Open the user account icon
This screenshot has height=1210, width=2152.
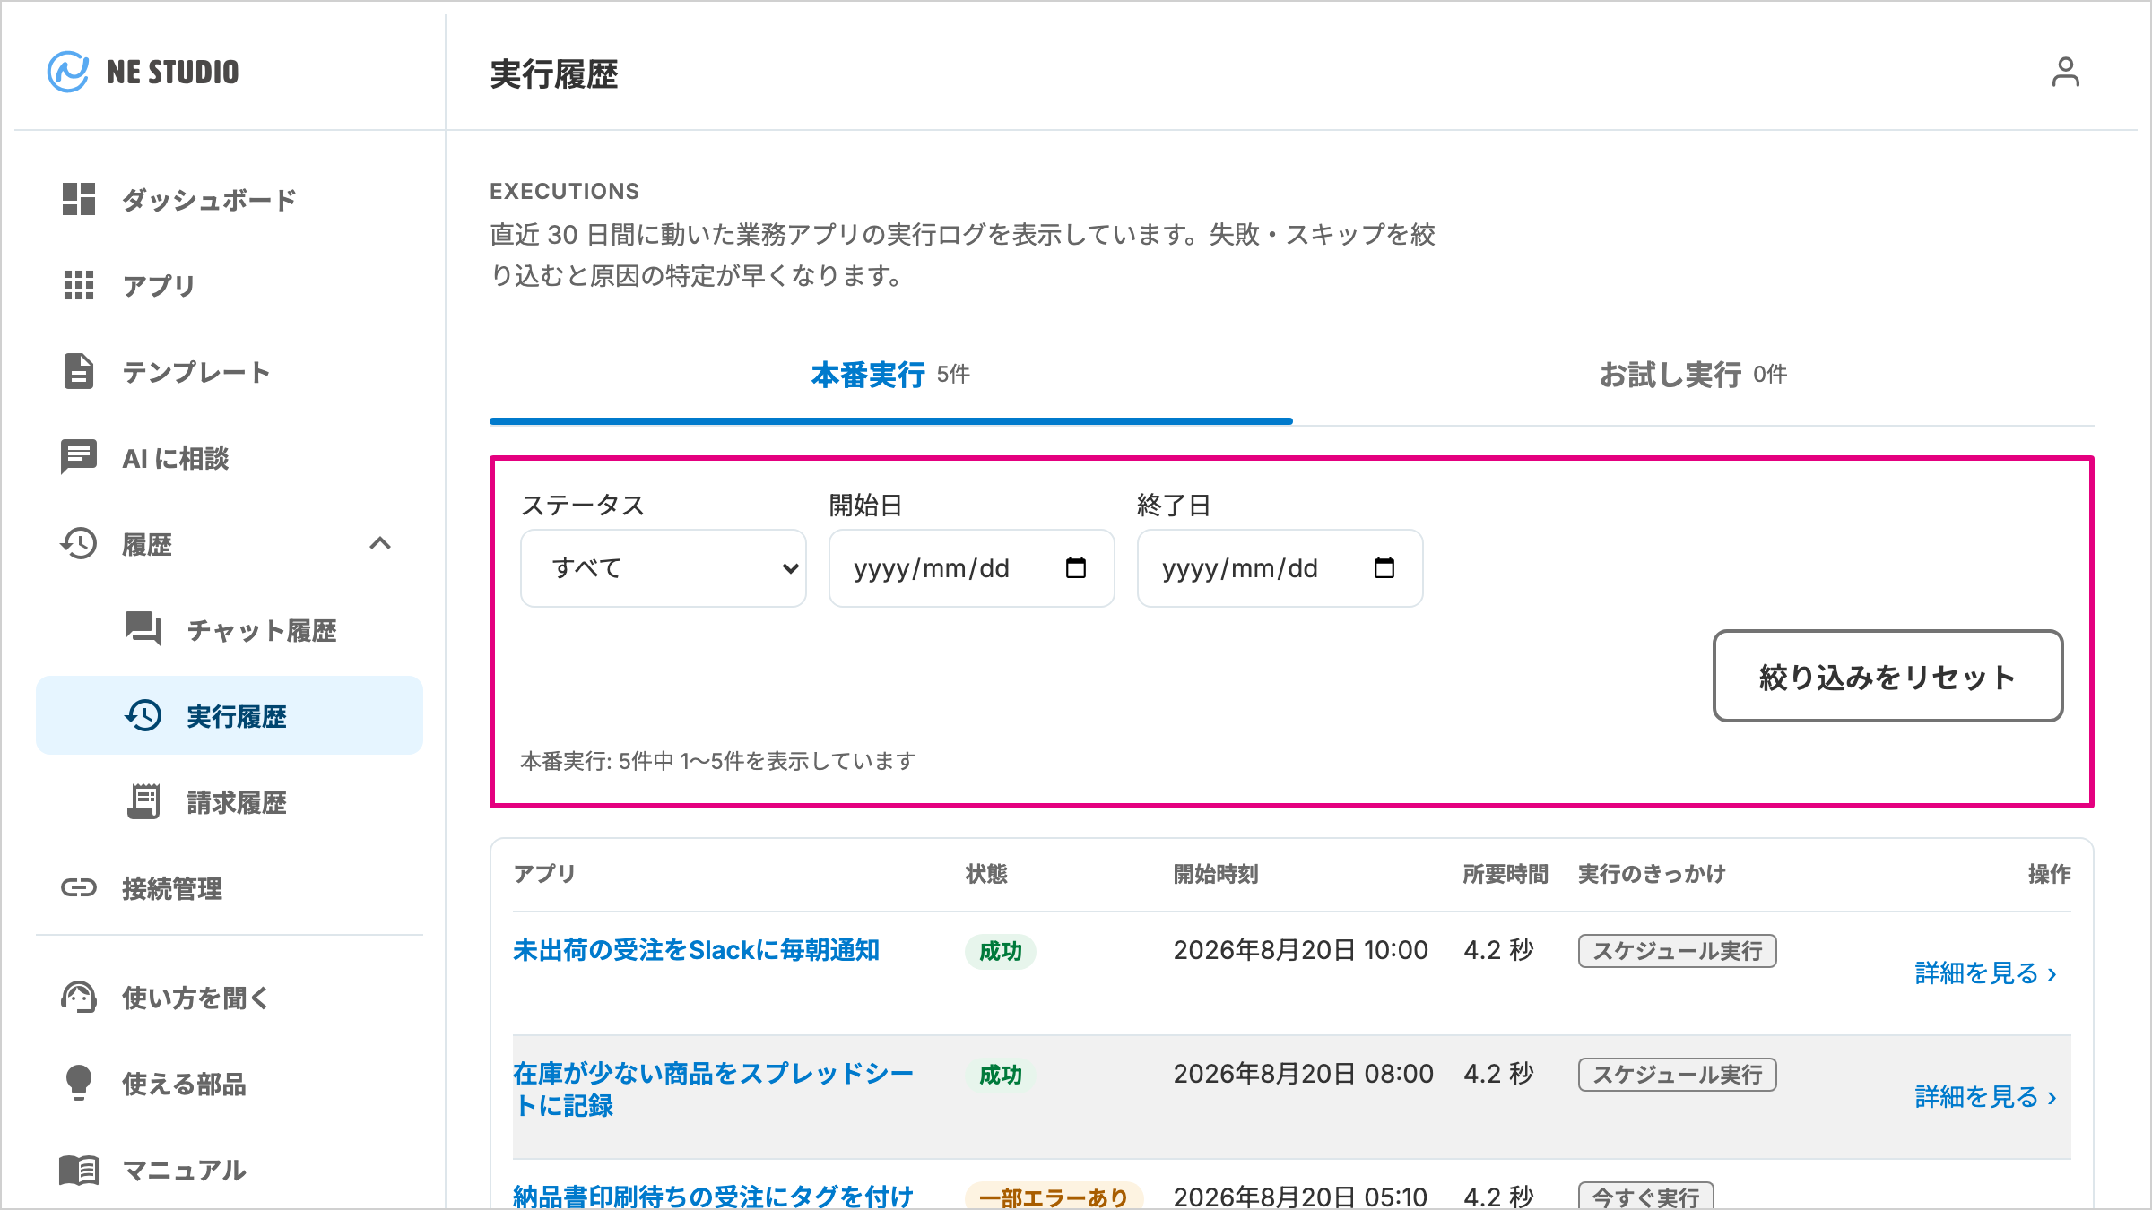[2065, 72]
